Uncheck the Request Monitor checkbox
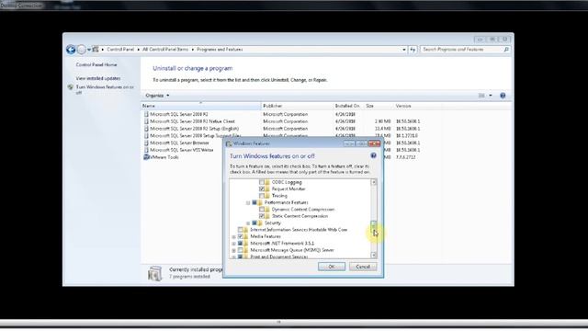The image size is (588, 331). (x=262, y=189)
